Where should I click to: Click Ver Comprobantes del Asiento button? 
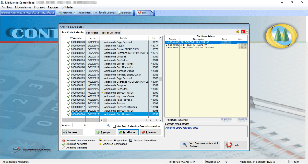click(200, 145)
